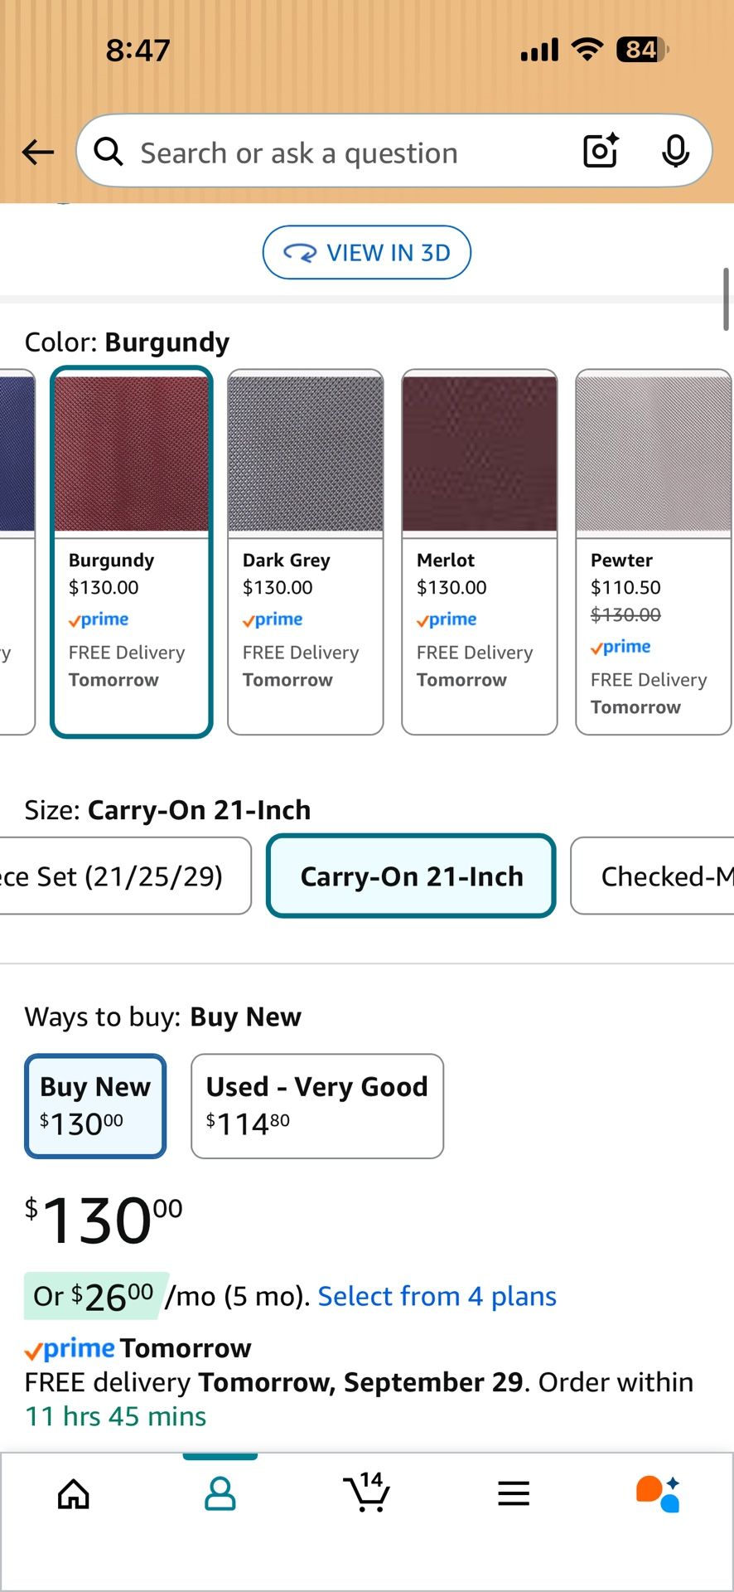The image size is (734, 1592).
Task: Launch the Rufus AI assistant icon
Action: [659, 1494]
